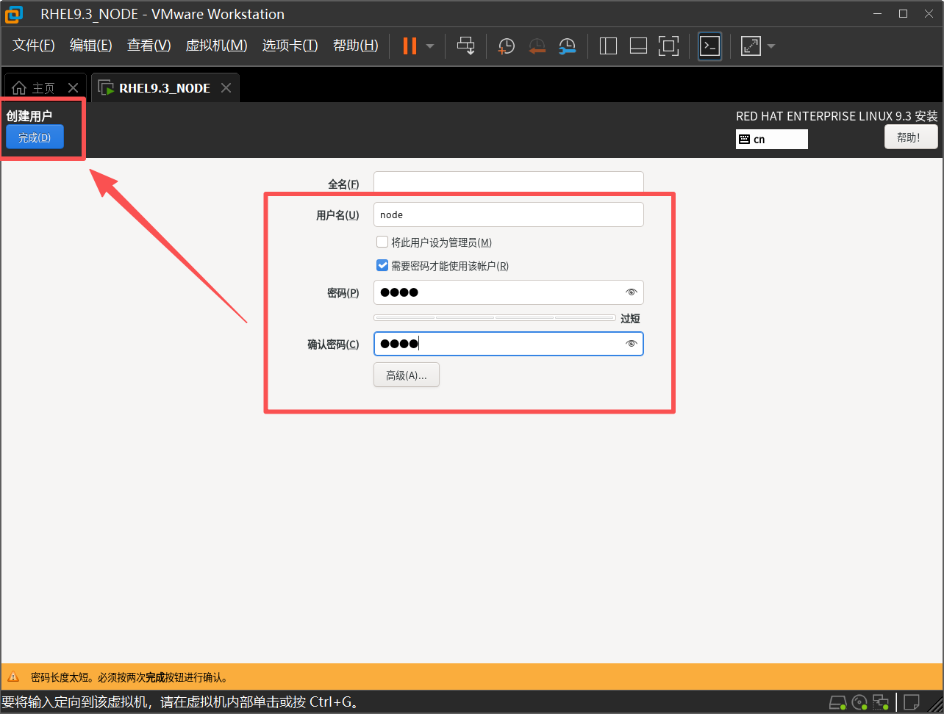Image resolution: width=944 pixels, height=714 pixels.
Task: Click the Ctrl+G input redirect hint
Action: (x=182, y=702)
